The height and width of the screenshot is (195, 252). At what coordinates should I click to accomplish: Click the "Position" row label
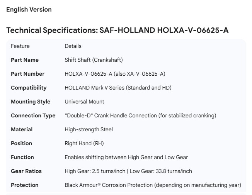(21, 143)
